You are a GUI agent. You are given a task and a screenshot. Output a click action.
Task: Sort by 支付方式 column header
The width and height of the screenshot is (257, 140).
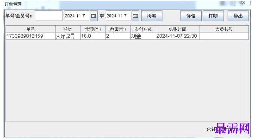click(x=143, y=29)
